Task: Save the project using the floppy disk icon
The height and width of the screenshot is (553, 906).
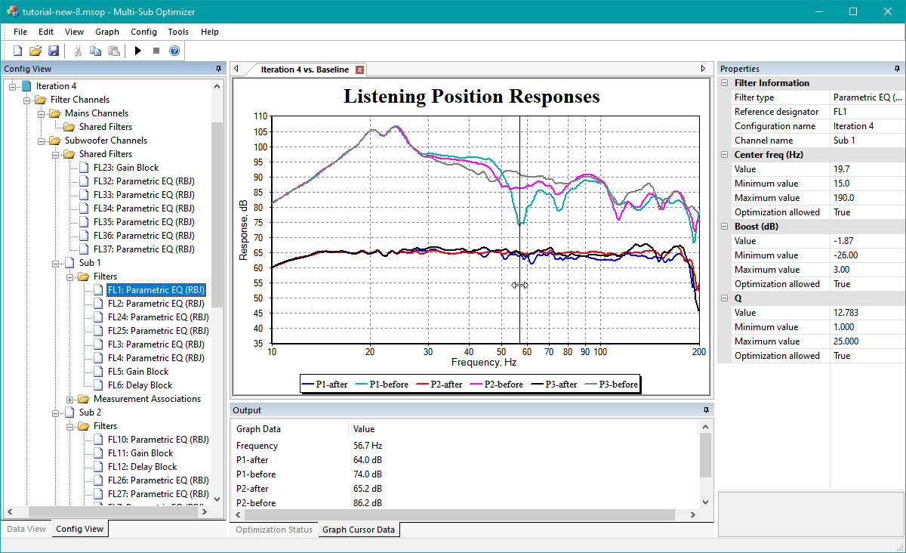Action: point(54,51)
